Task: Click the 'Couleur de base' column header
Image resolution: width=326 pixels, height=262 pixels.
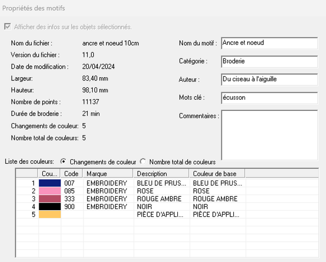Action: pos(217,173)
